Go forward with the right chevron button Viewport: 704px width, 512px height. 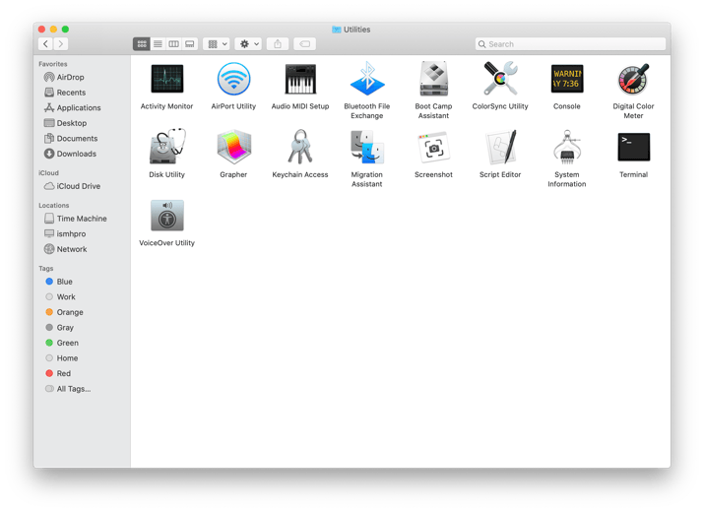pyautogui.click(x=61, y=43)
